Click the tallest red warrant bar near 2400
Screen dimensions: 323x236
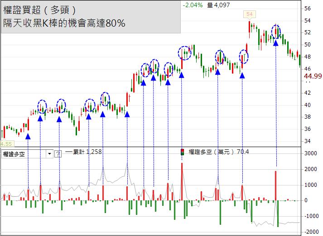[182, 181]
